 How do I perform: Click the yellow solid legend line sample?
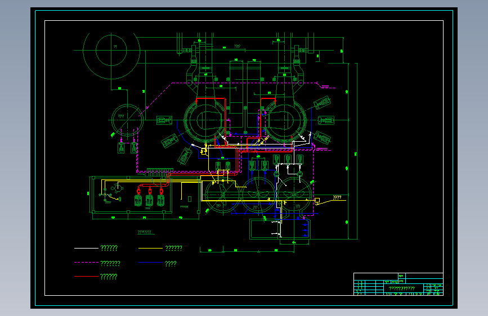150,248
